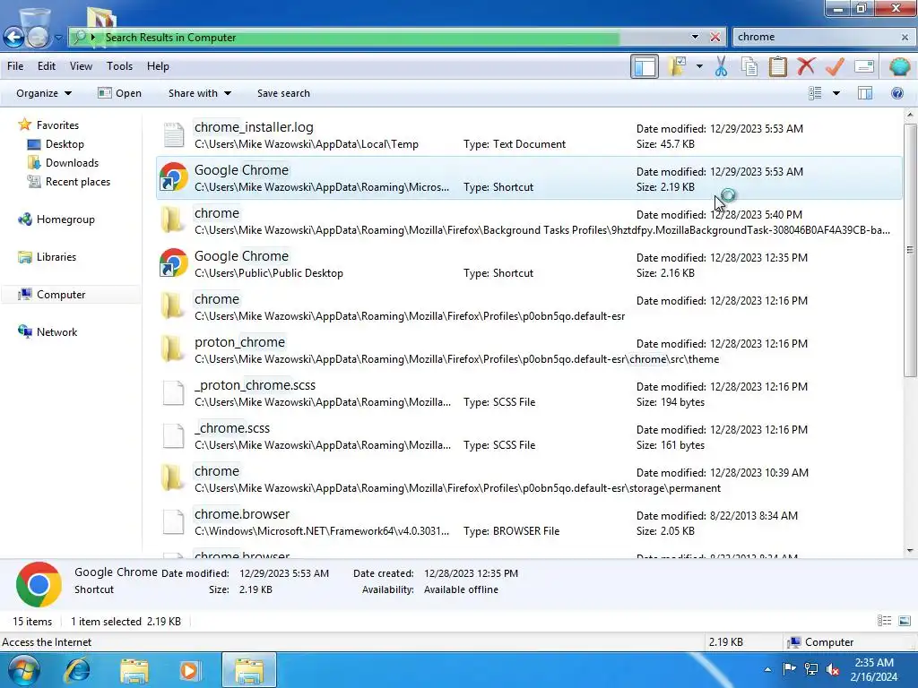Toggle the navigation pane layout button
Viewport: 918px width, 688px height.
point(645,66)
